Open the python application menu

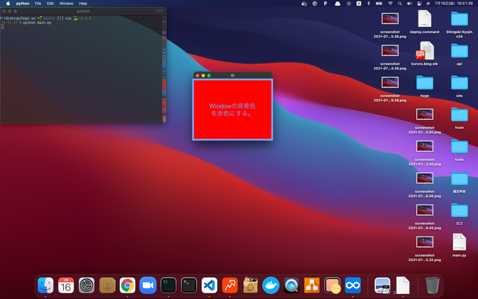[x=23, y=3]
